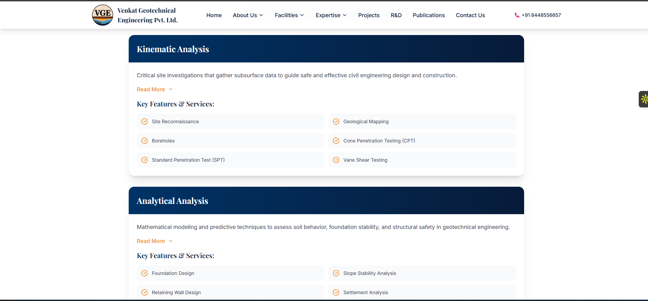The height and width of the screenshot is (301, 648).
Task: Navigate to R&D
Action: coord(396,15)
